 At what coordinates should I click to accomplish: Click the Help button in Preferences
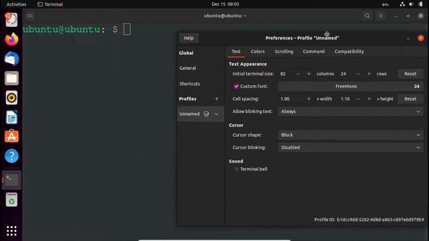pyautogui.click(x=188, y=38)
